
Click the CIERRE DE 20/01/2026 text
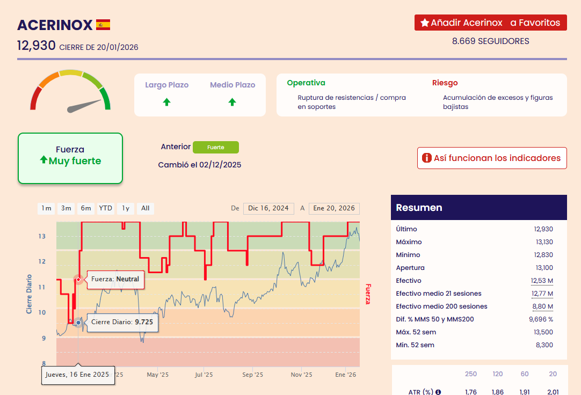pos(99,47)
